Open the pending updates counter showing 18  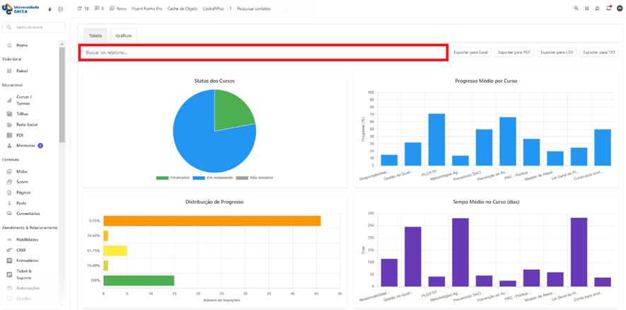[x=83, y=8]
